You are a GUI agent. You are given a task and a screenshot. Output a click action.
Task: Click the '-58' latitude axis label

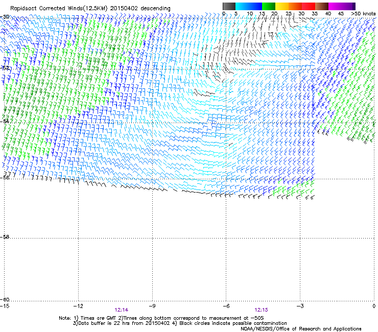pos(5,237)
